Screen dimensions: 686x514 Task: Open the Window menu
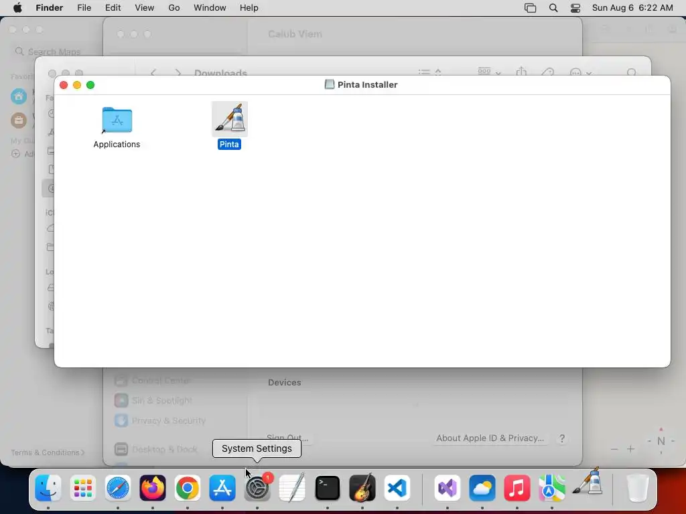(210, 8)
